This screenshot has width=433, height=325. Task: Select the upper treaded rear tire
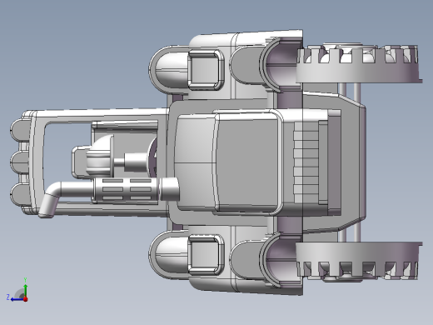(359, 63)
